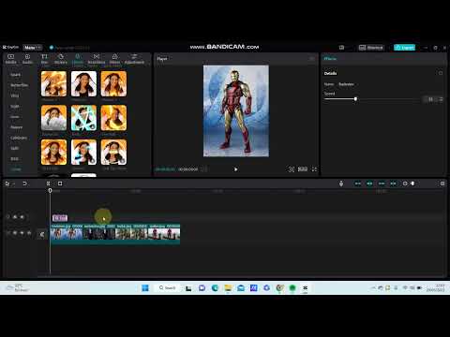
Task: Click the Windows taskbar Search box
Action: click(168, 287)
